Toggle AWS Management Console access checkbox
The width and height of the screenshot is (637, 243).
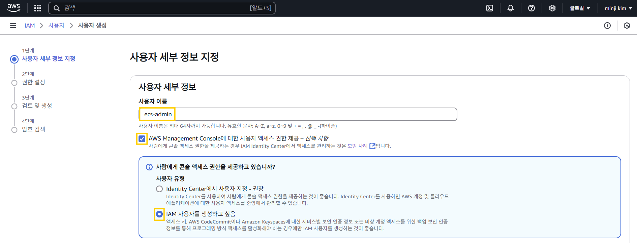142,138
